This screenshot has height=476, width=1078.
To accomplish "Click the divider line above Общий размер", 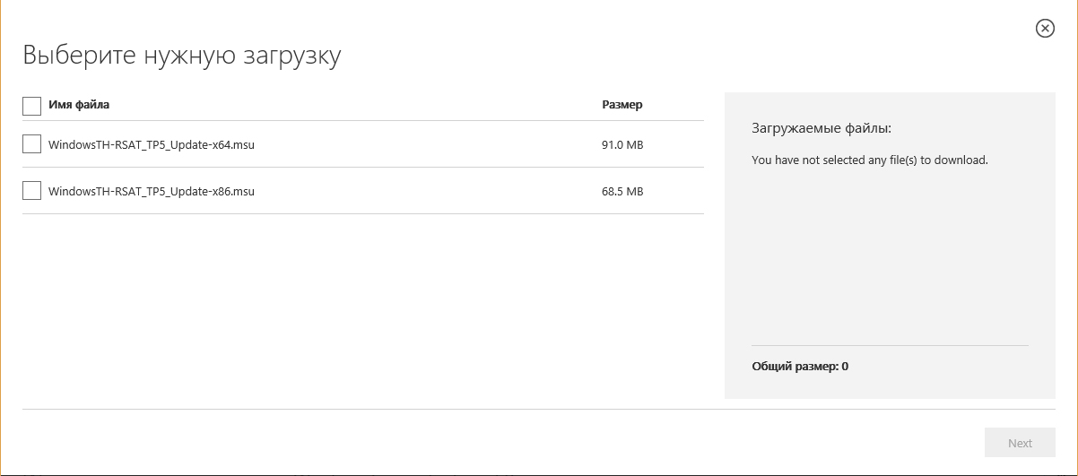I will click(x=890, y=345).
